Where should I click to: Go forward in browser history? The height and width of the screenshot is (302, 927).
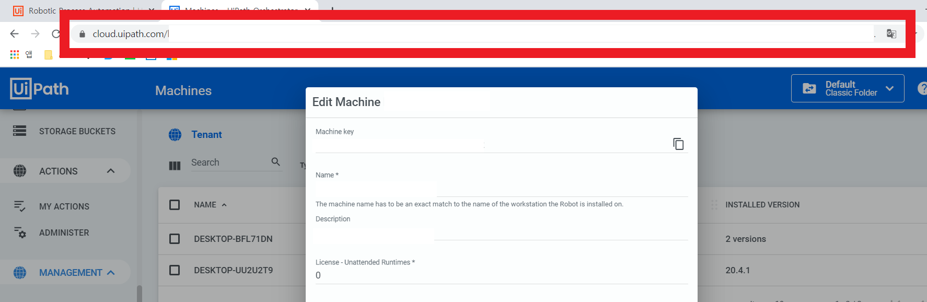[35, 34]
